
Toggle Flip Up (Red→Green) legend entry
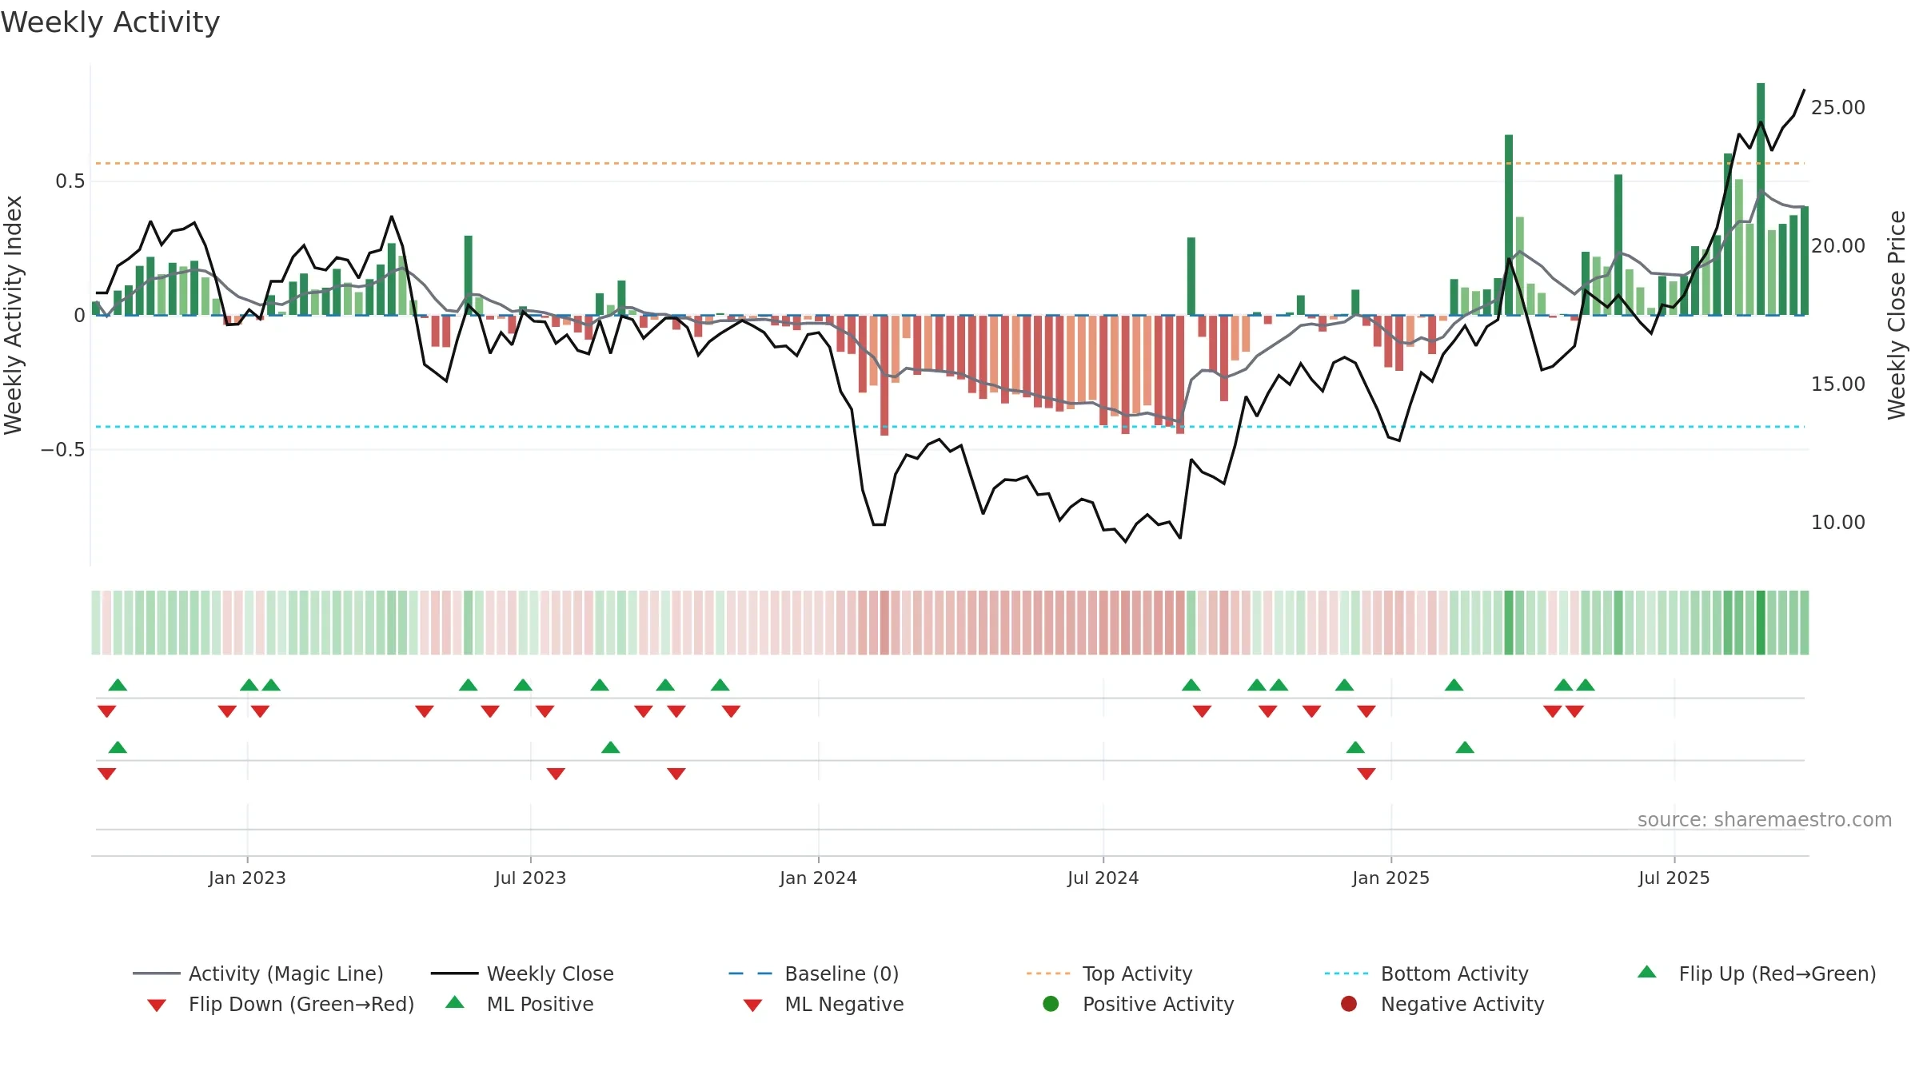click(x=1756, y=973)
